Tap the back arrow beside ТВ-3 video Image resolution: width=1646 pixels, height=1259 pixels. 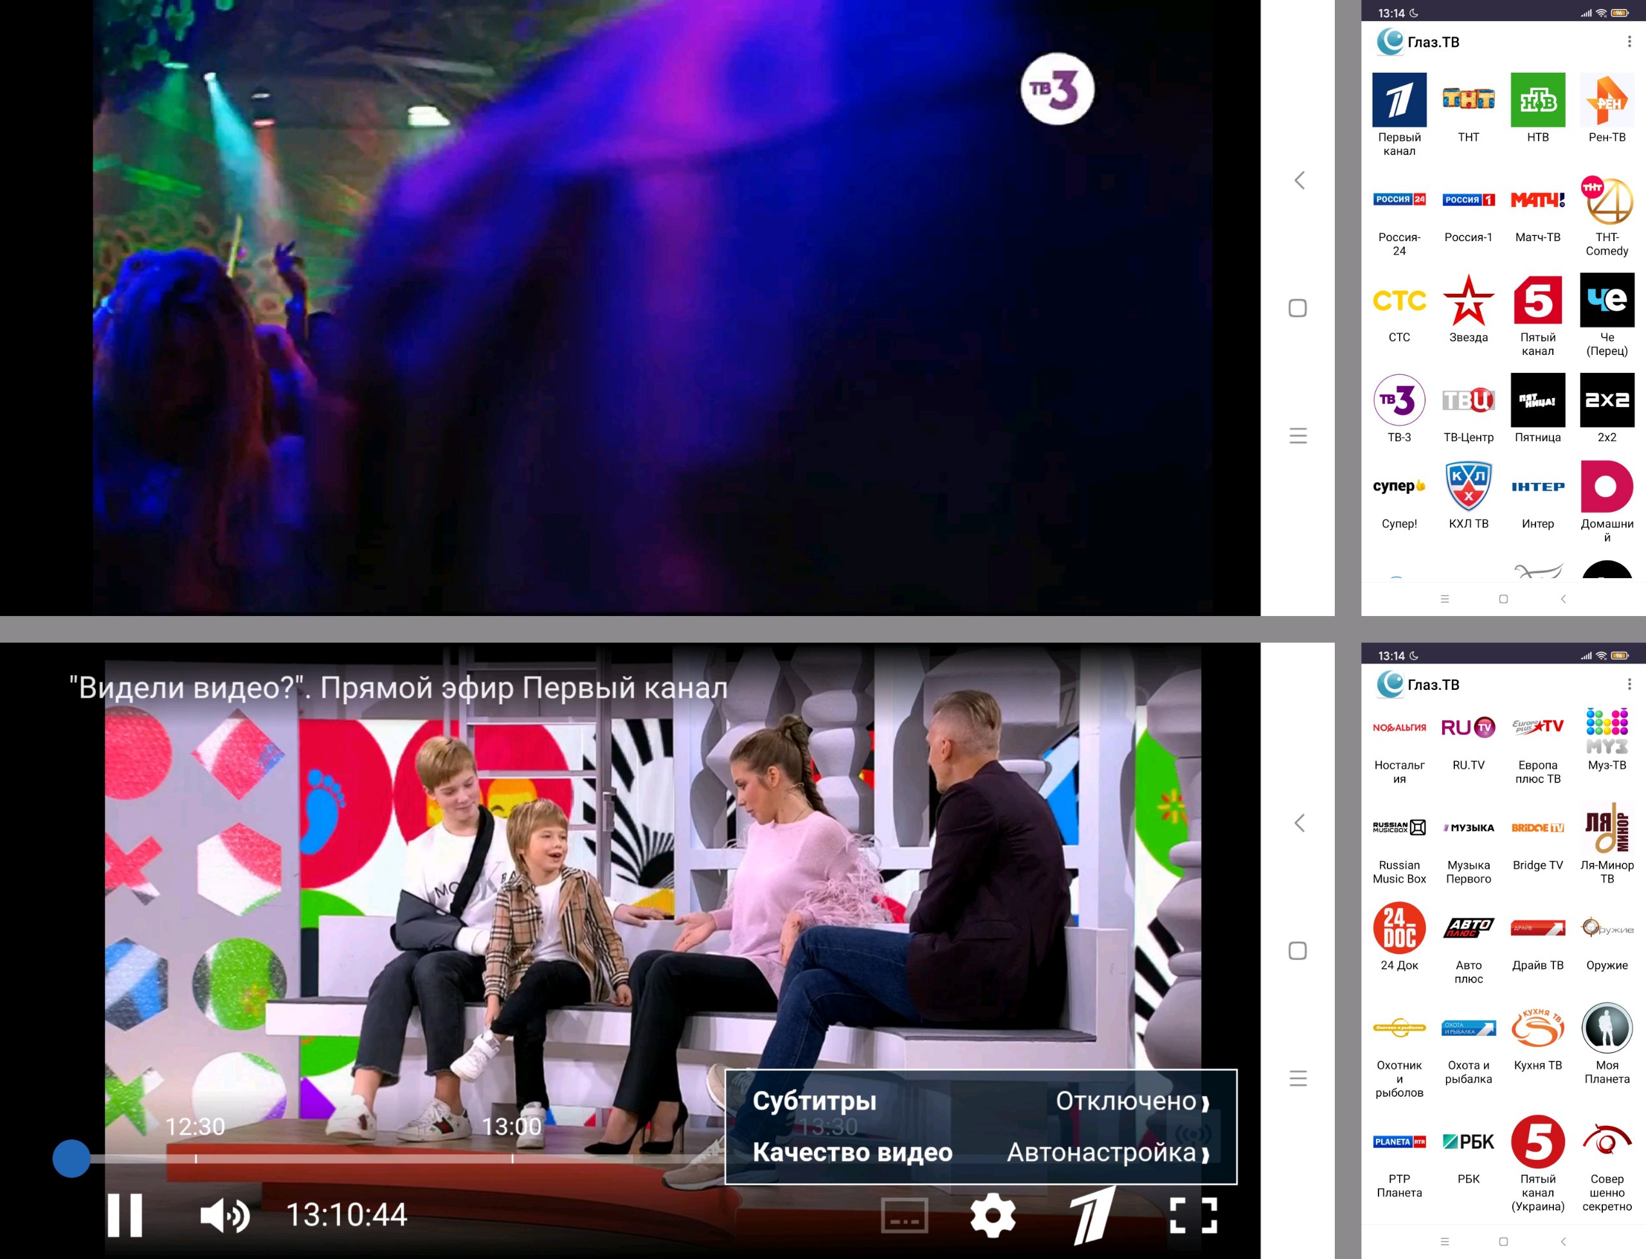1299,180
